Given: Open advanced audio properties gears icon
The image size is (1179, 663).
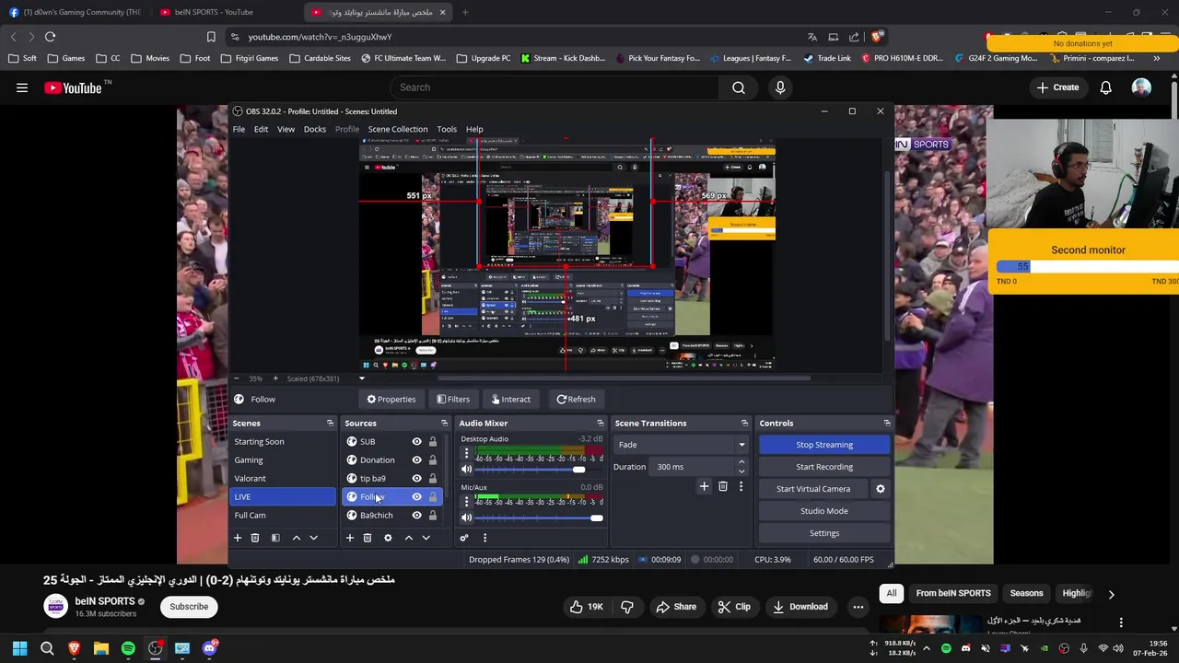Looking at the screenshot, I should coord(464,538).
